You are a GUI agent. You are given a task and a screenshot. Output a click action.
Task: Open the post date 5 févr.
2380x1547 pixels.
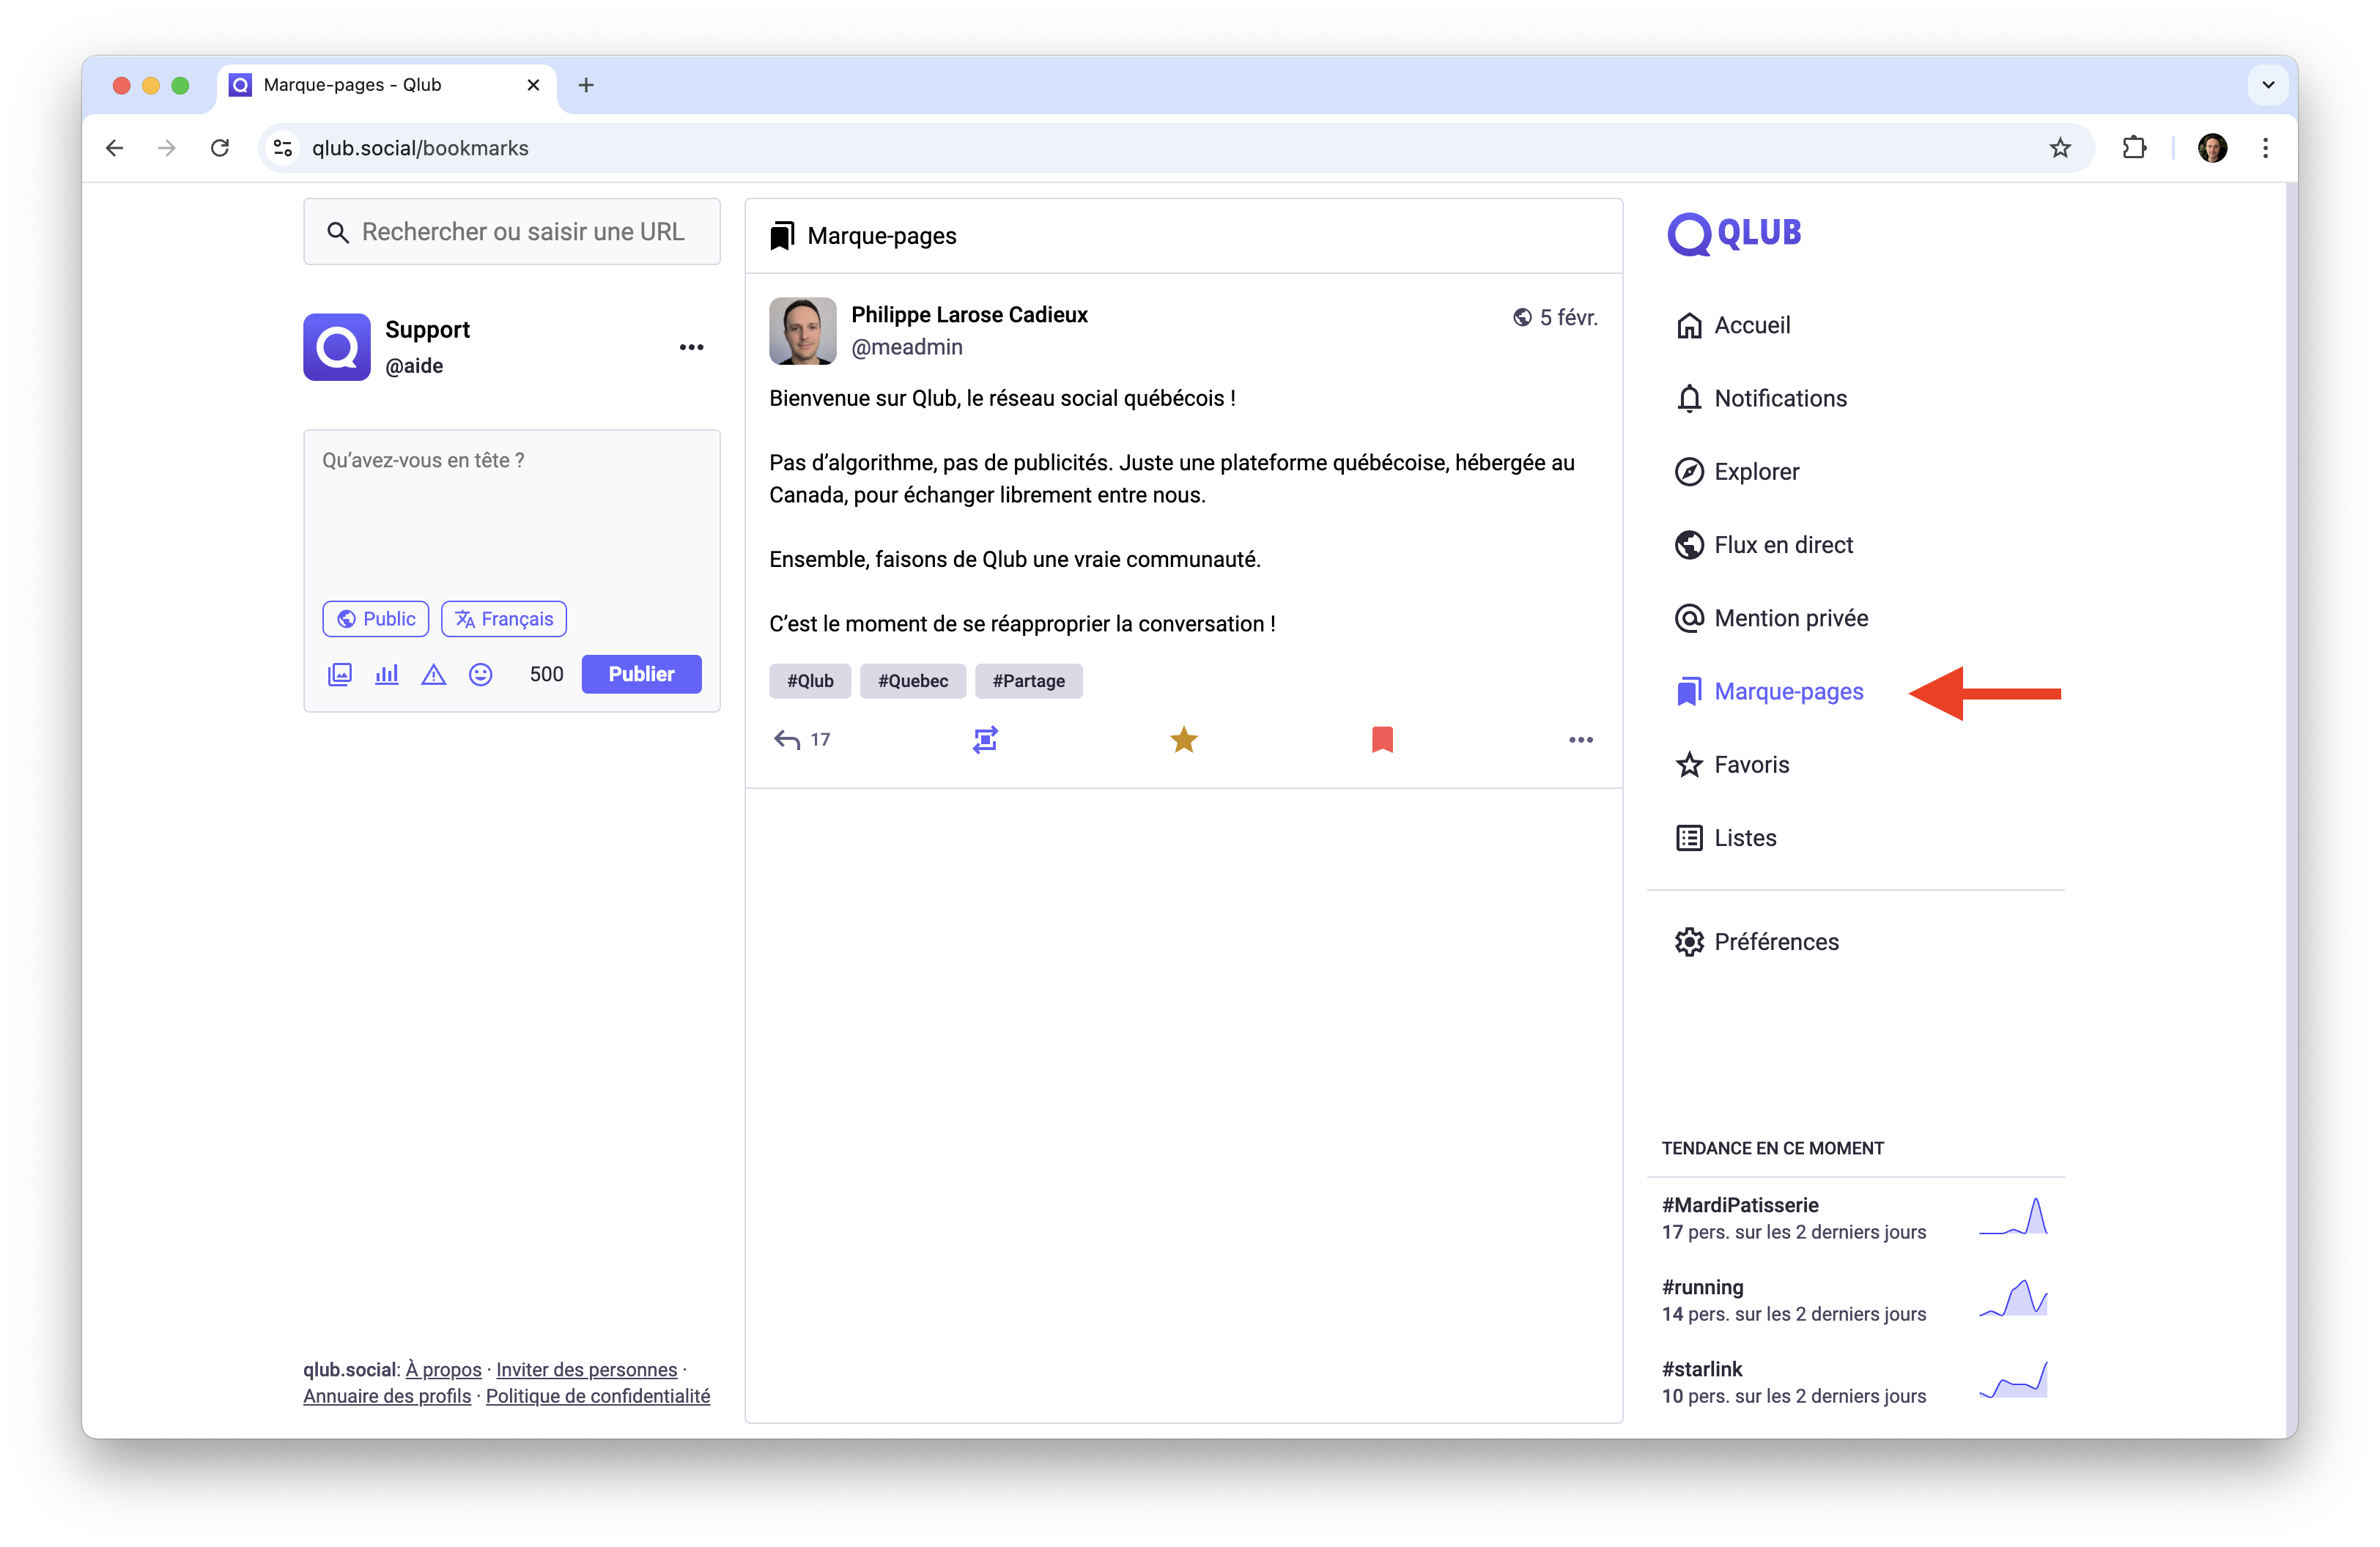point(1568,318)
